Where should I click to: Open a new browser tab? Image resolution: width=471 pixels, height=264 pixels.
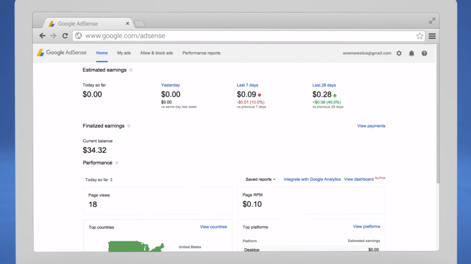point(139,23)
